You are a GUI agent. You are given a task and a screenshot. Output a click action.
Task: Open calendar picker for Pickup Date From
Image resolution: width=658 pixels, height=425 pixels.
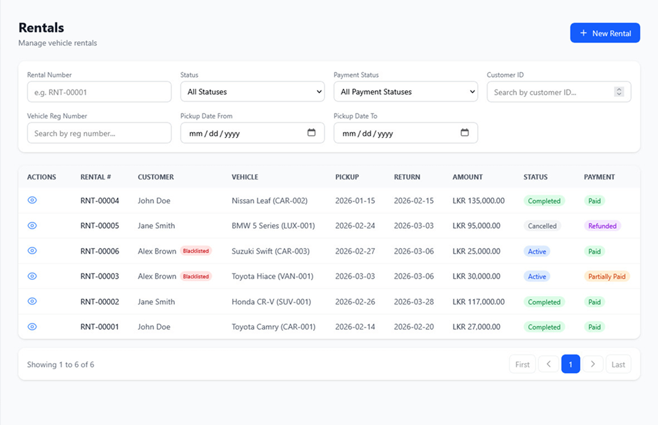312,133
